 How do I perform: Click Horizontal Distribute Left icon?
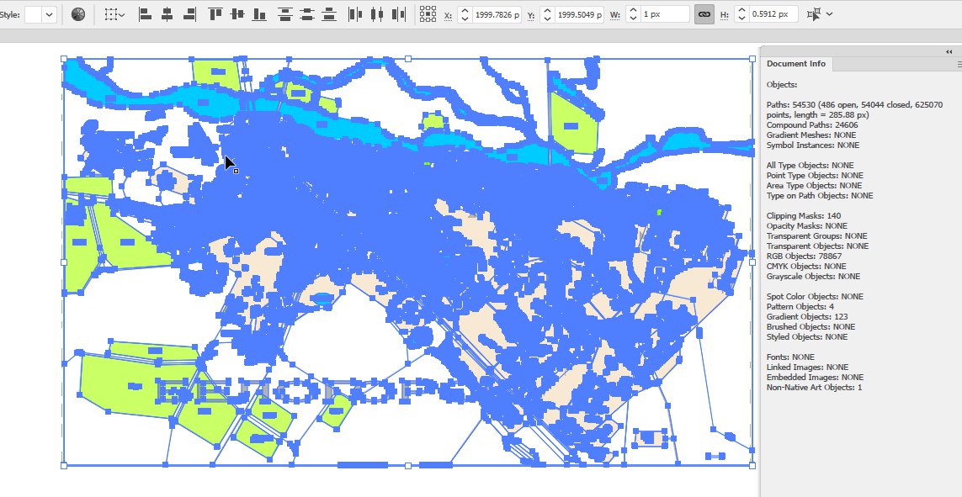pos(355,14)
